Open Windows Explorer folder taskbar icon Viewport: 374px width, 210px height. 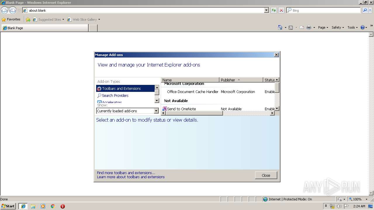click(x=33, y=206)
